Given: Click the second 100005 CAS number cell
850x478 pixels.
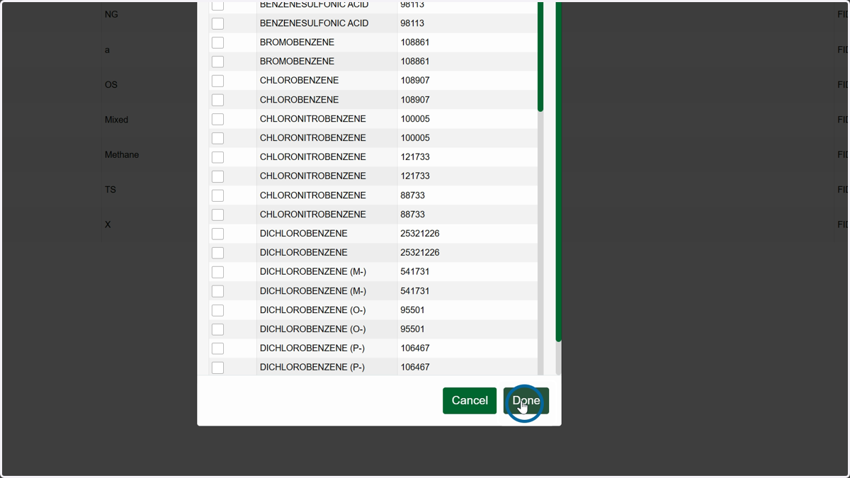Looking at the screenshot, I should (x=415, y=138).
